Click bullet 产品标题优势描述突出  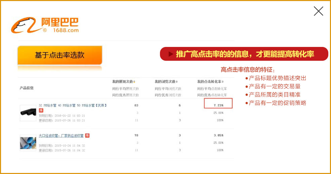277,78
